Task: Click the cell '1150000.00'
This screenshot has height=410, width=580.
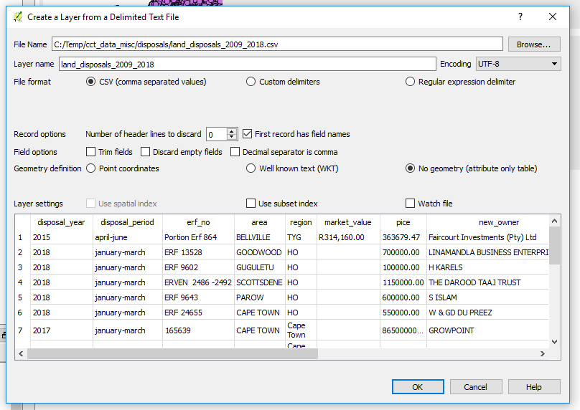Action: click(x=403, y=282)
